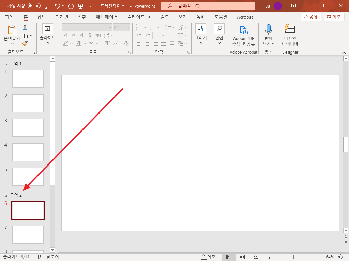Screen dimensions: 349x261
Task: Switch to slide sorter view
Action: click(x=242, y=257)
